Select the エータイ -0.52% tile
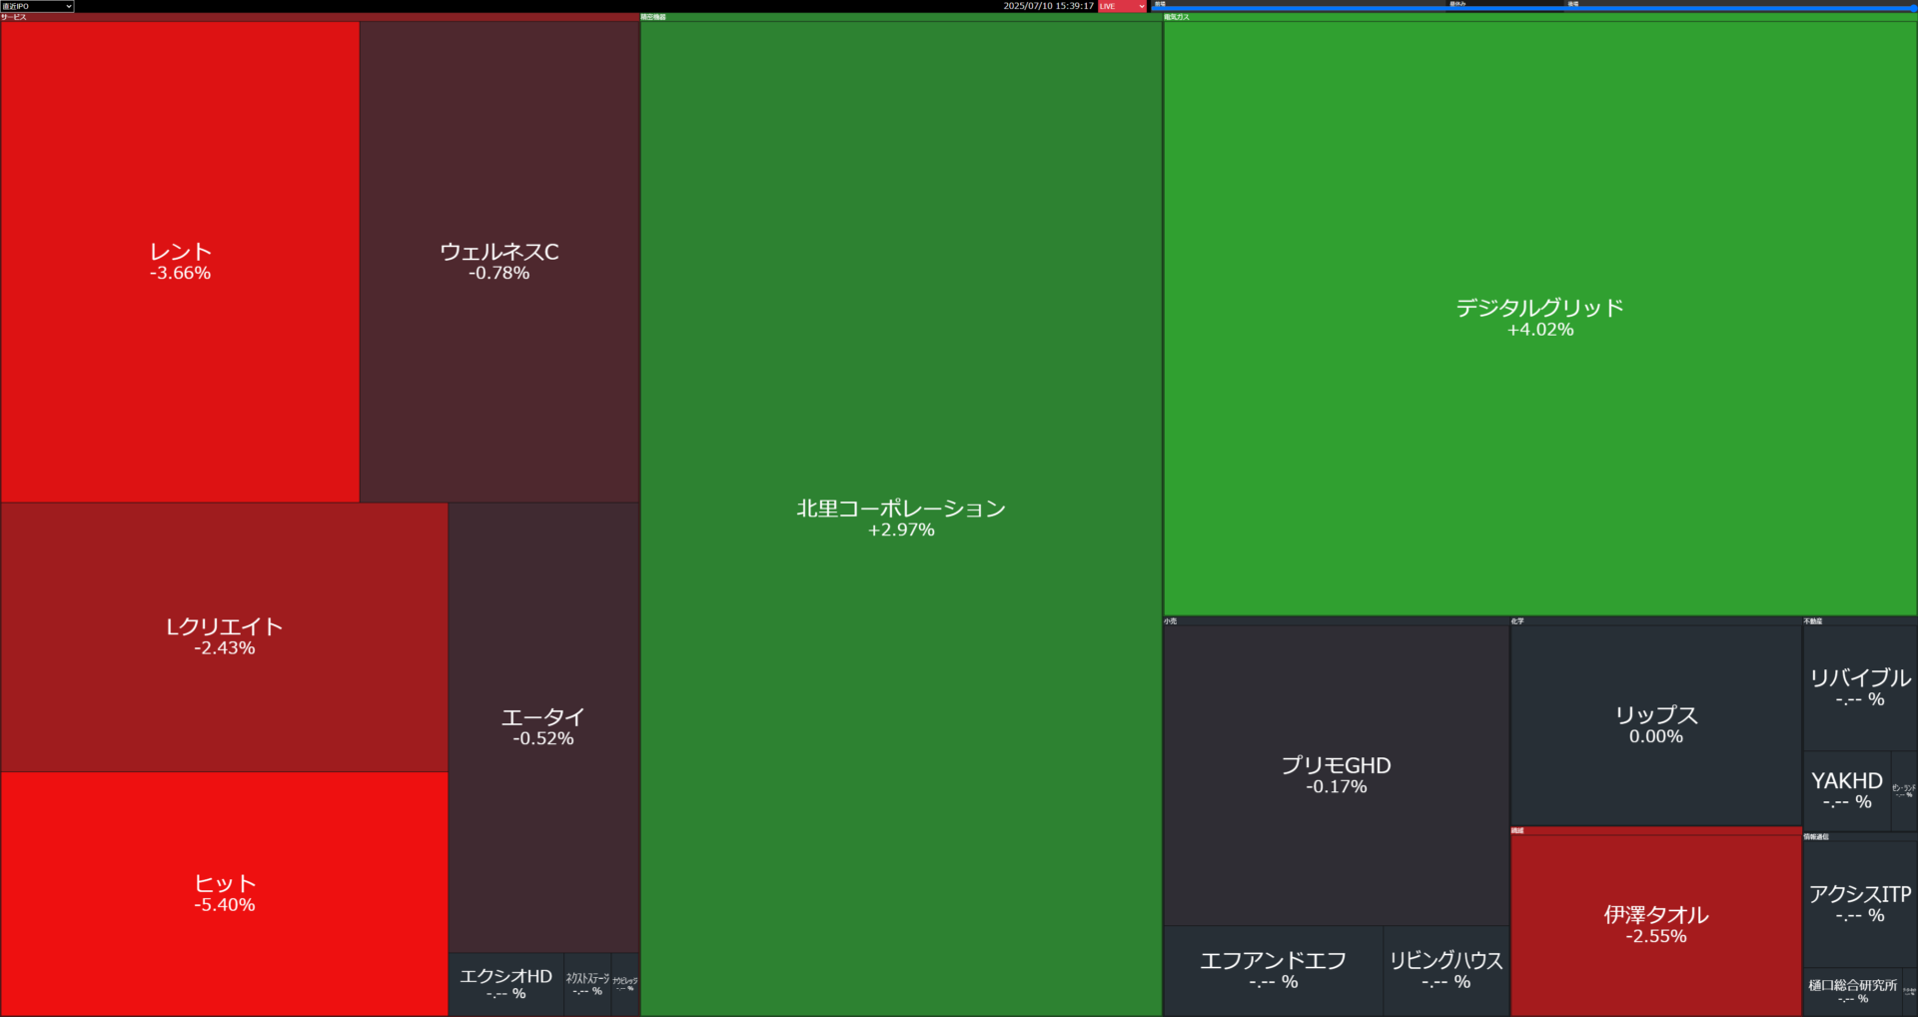This screenshot has height=1017, width=1918. click(543, 727)
